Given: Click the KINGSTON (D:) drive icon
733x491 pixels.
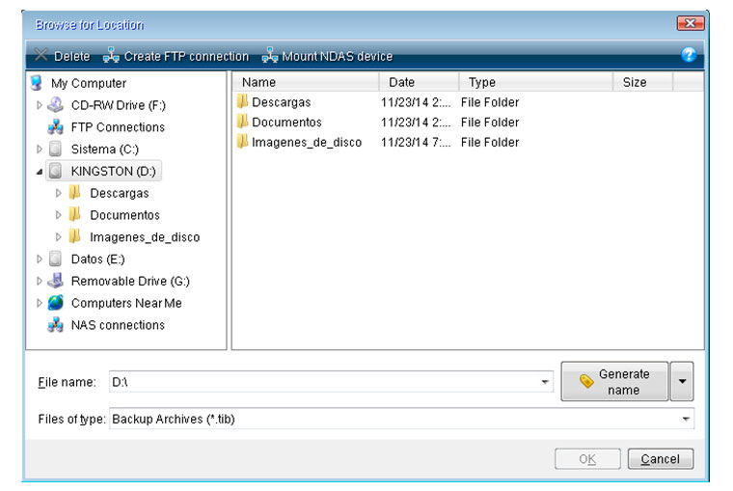Looking at the screenshot, I should click(56, 171).
